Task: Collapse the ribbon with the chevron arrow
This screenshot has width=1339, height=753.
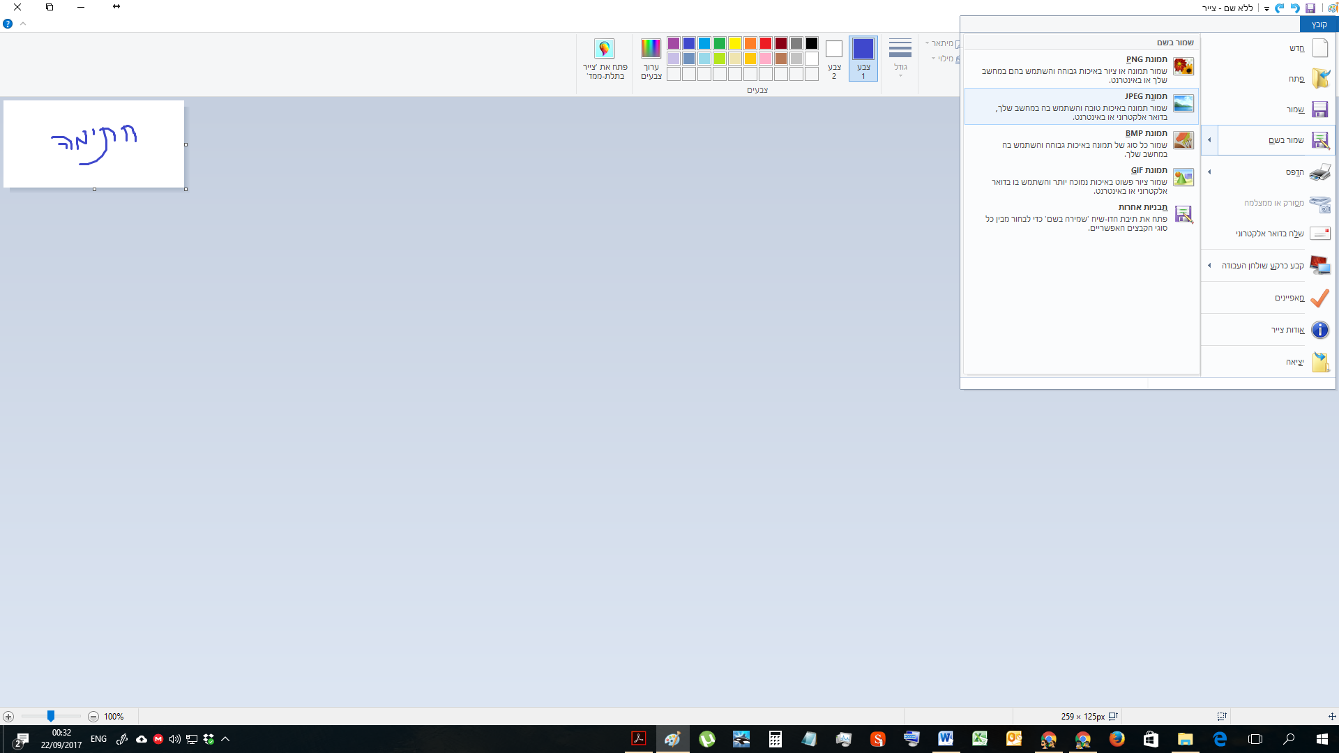Action: 23,24
